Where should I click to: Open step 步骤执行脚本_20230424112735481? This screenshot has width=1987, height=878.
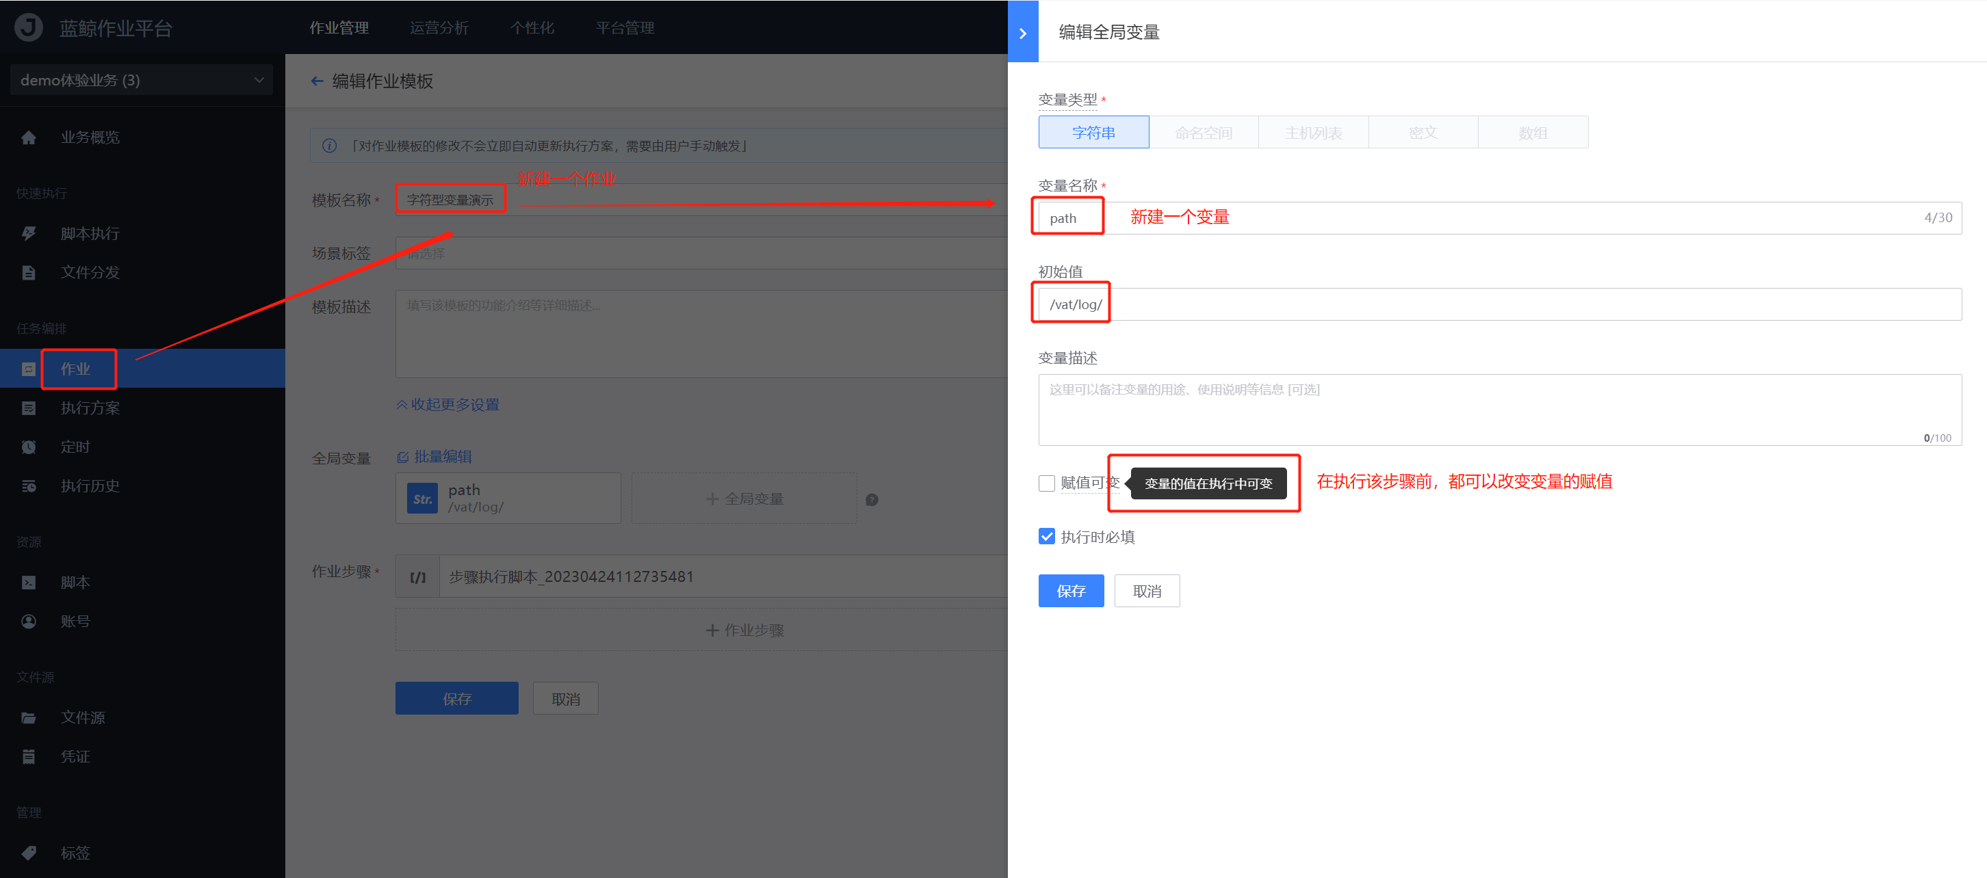point(702,576)
